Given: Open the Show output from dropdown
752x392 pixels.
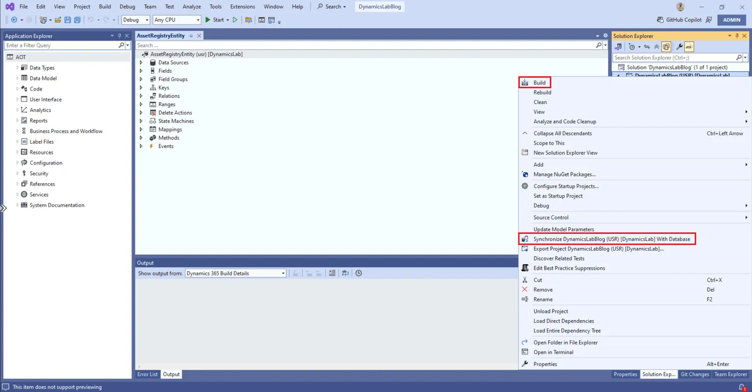Looking at the screenshot, I should pyautogui.click(x=235, y=273).
